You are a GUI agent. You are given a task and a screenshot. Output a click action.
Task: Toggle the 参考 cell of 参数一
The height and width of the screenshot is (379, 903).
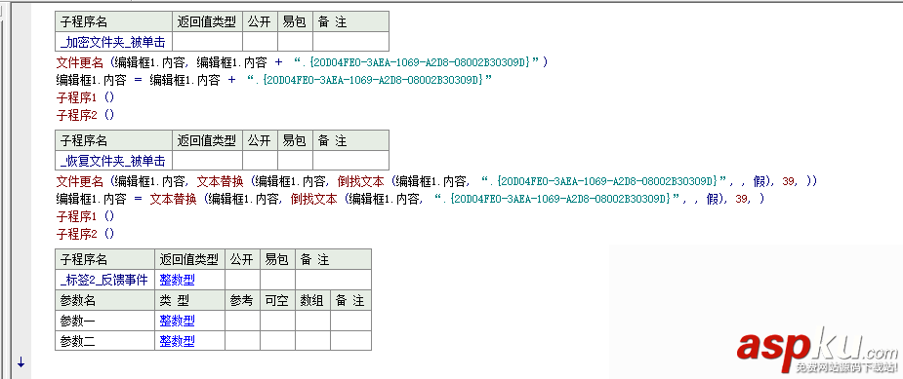click(242, 321)
